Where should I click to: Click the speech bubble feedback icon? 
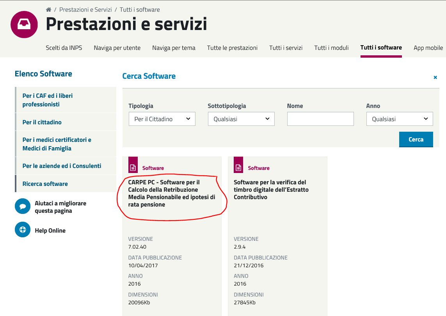pyautogui.click(x=23, y=207)
